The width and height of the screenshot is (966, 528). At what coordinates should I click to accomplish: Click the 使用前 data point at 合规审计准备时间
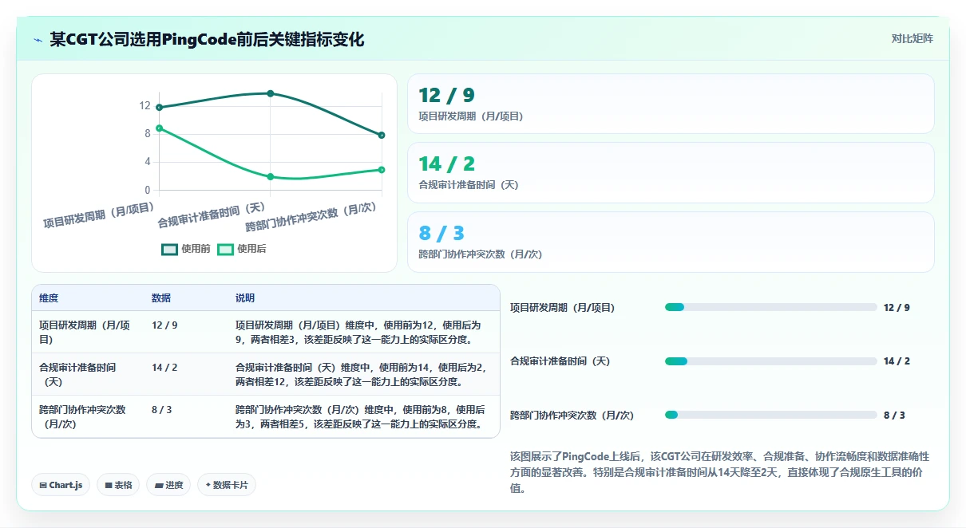pyautogui.click(x=271, y=93)
